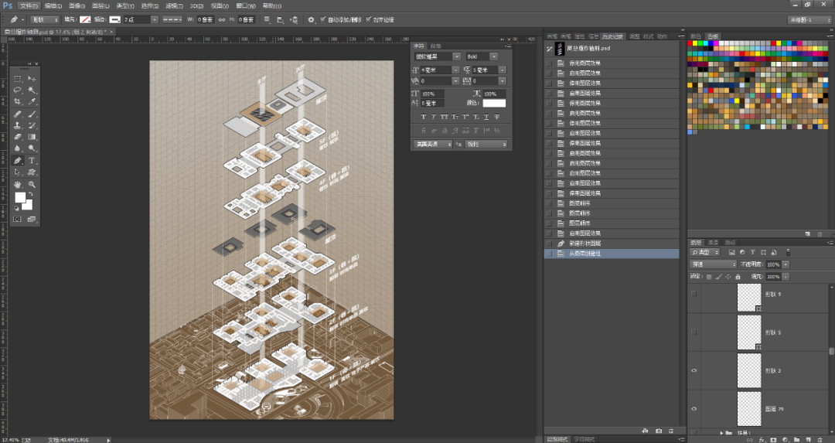Select the Eraser tool

pyautogui.click(x=18, y=138)
